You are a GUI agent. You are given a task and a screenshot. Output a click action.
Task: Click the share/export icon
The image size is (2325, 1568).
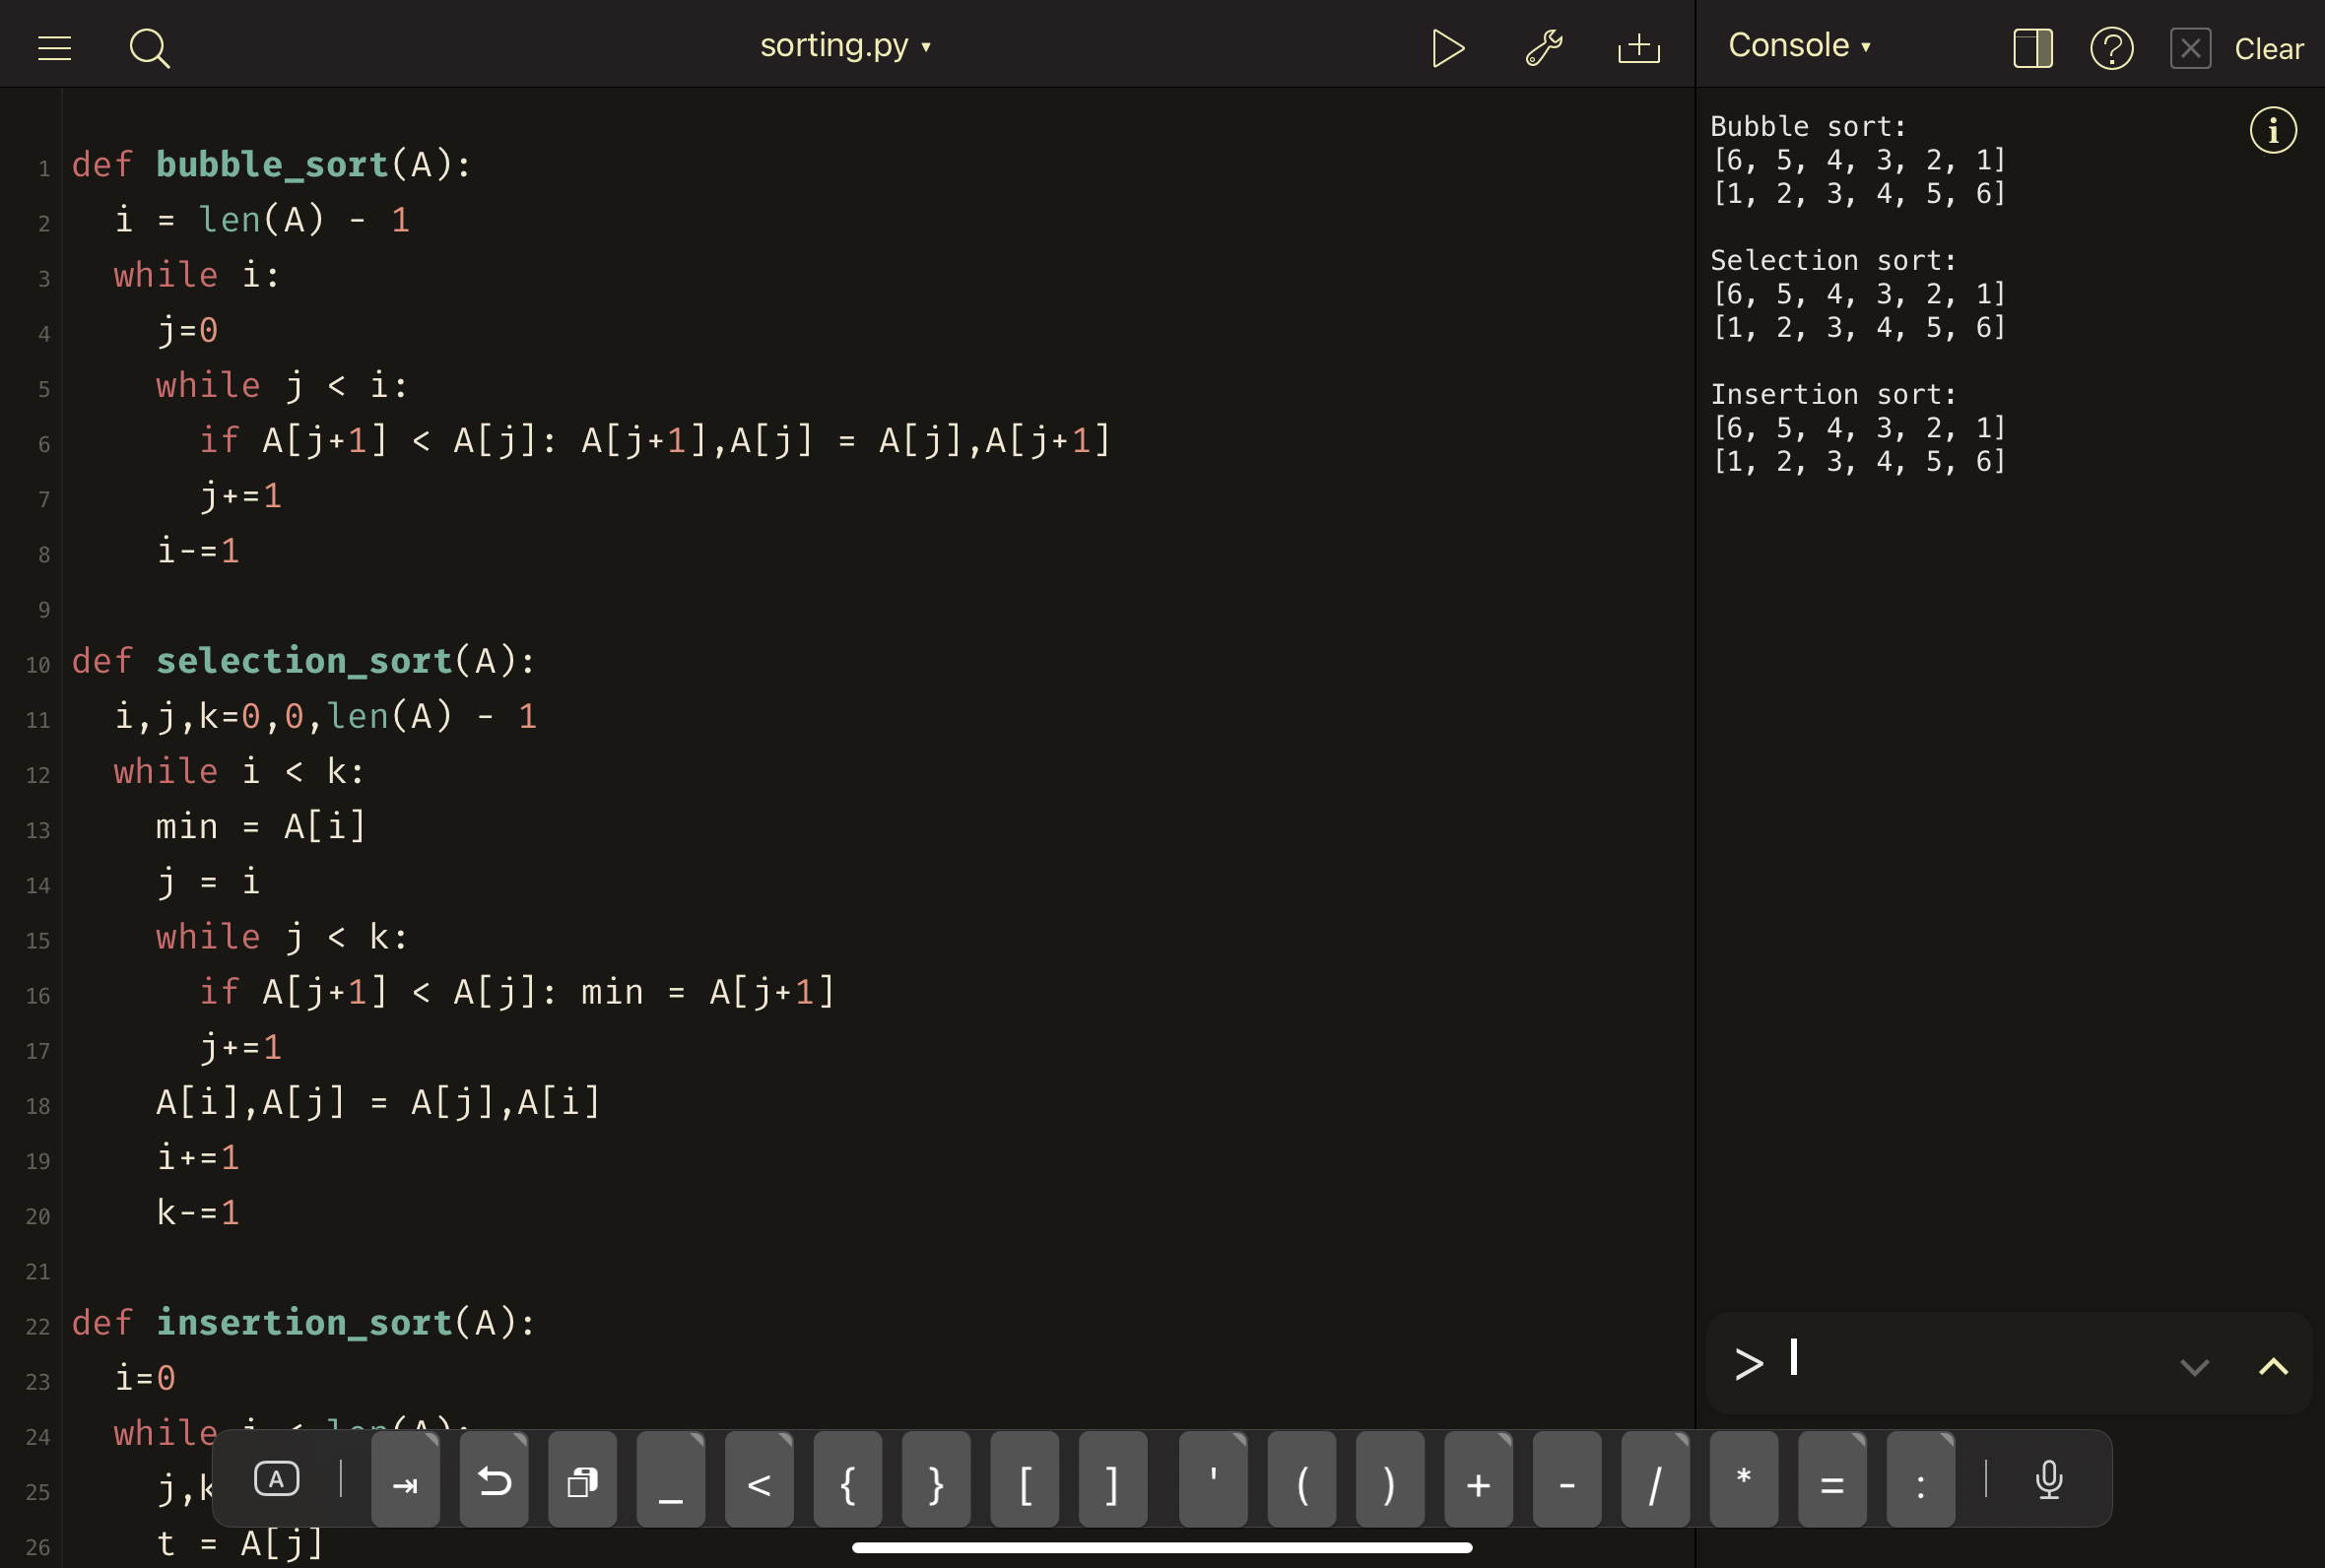point(1637,47)
